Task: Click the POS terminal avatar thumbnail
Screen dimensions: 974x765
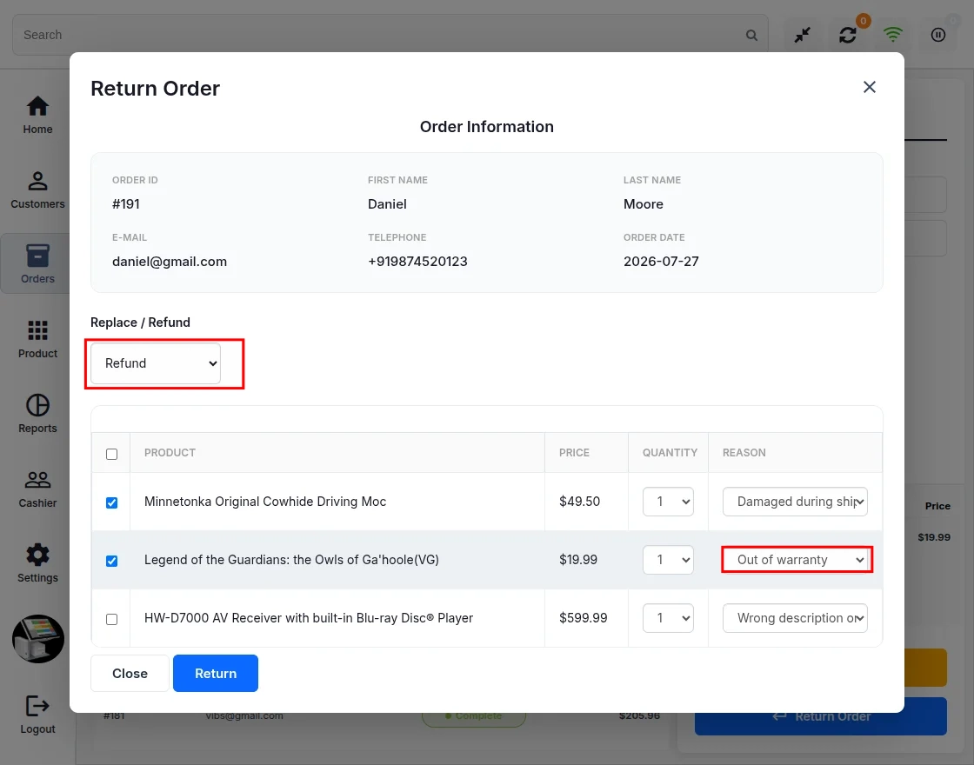Action: [38, 639]
